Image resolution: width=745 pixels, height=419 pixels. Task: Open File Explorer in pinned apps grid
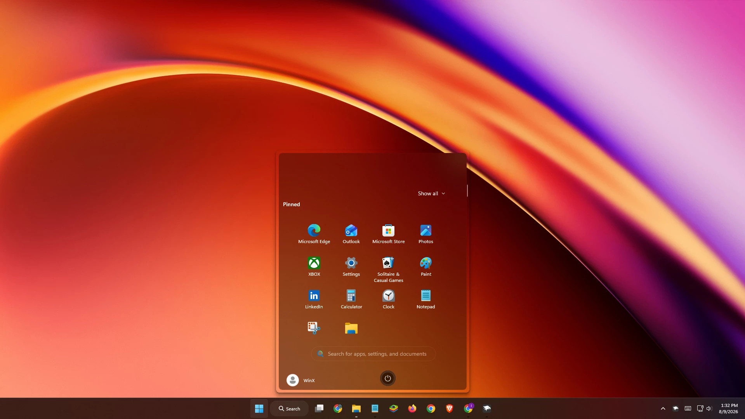(351, 328)
